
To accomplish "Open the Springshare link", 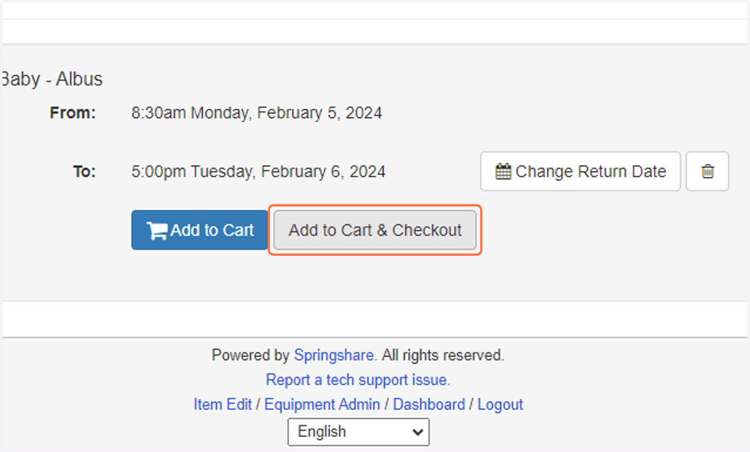I will pos(335,356).
